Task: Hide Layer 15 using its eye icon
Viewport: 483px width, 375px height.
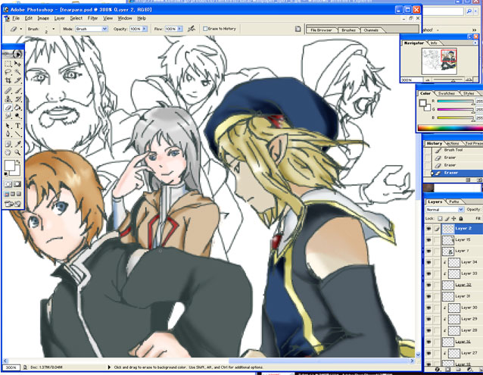Action: (x=428, y=239)
